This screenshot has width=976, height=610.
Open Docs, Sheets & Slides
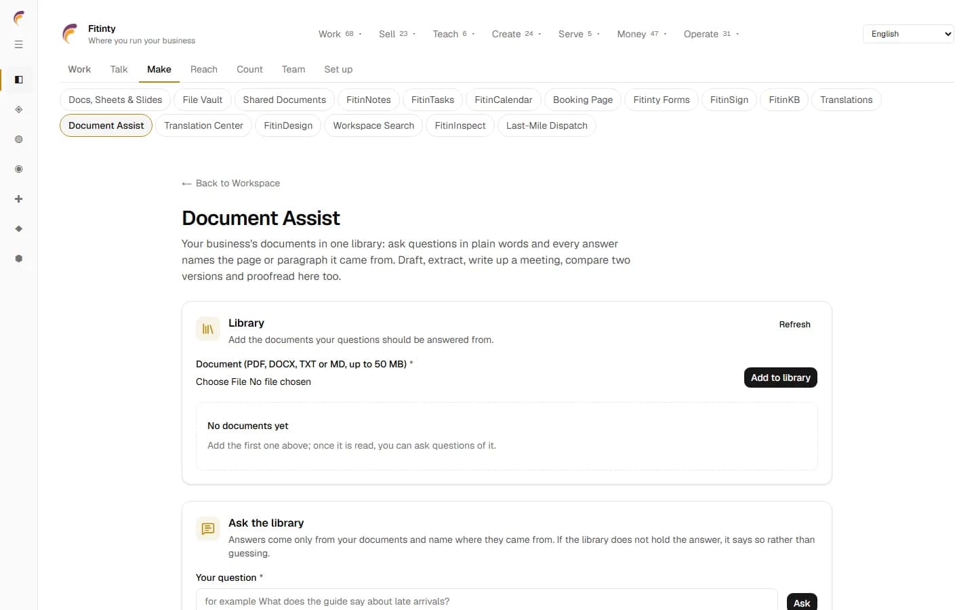pos(115,100)
